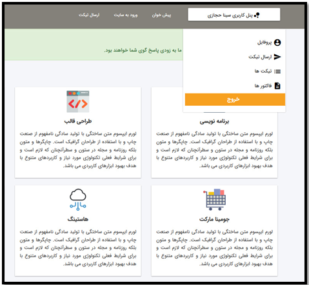Open پروفایل menu entry text

[264, 43]
